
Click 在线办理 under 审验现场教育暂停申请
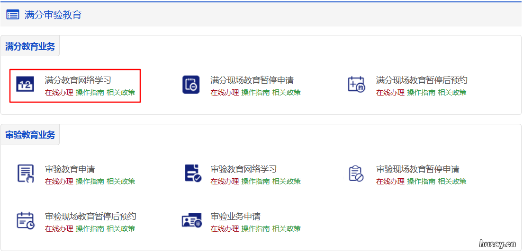[x=390, y=182]
